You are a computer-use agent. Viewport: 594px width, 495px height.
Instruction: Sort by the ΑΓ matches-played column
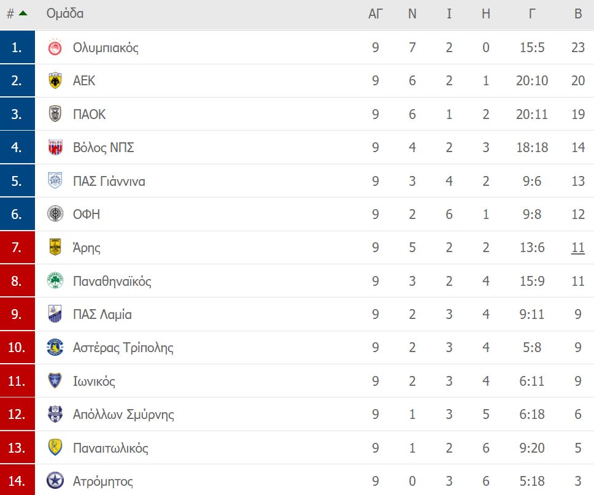pyautogui.click(x=376, y=13)
